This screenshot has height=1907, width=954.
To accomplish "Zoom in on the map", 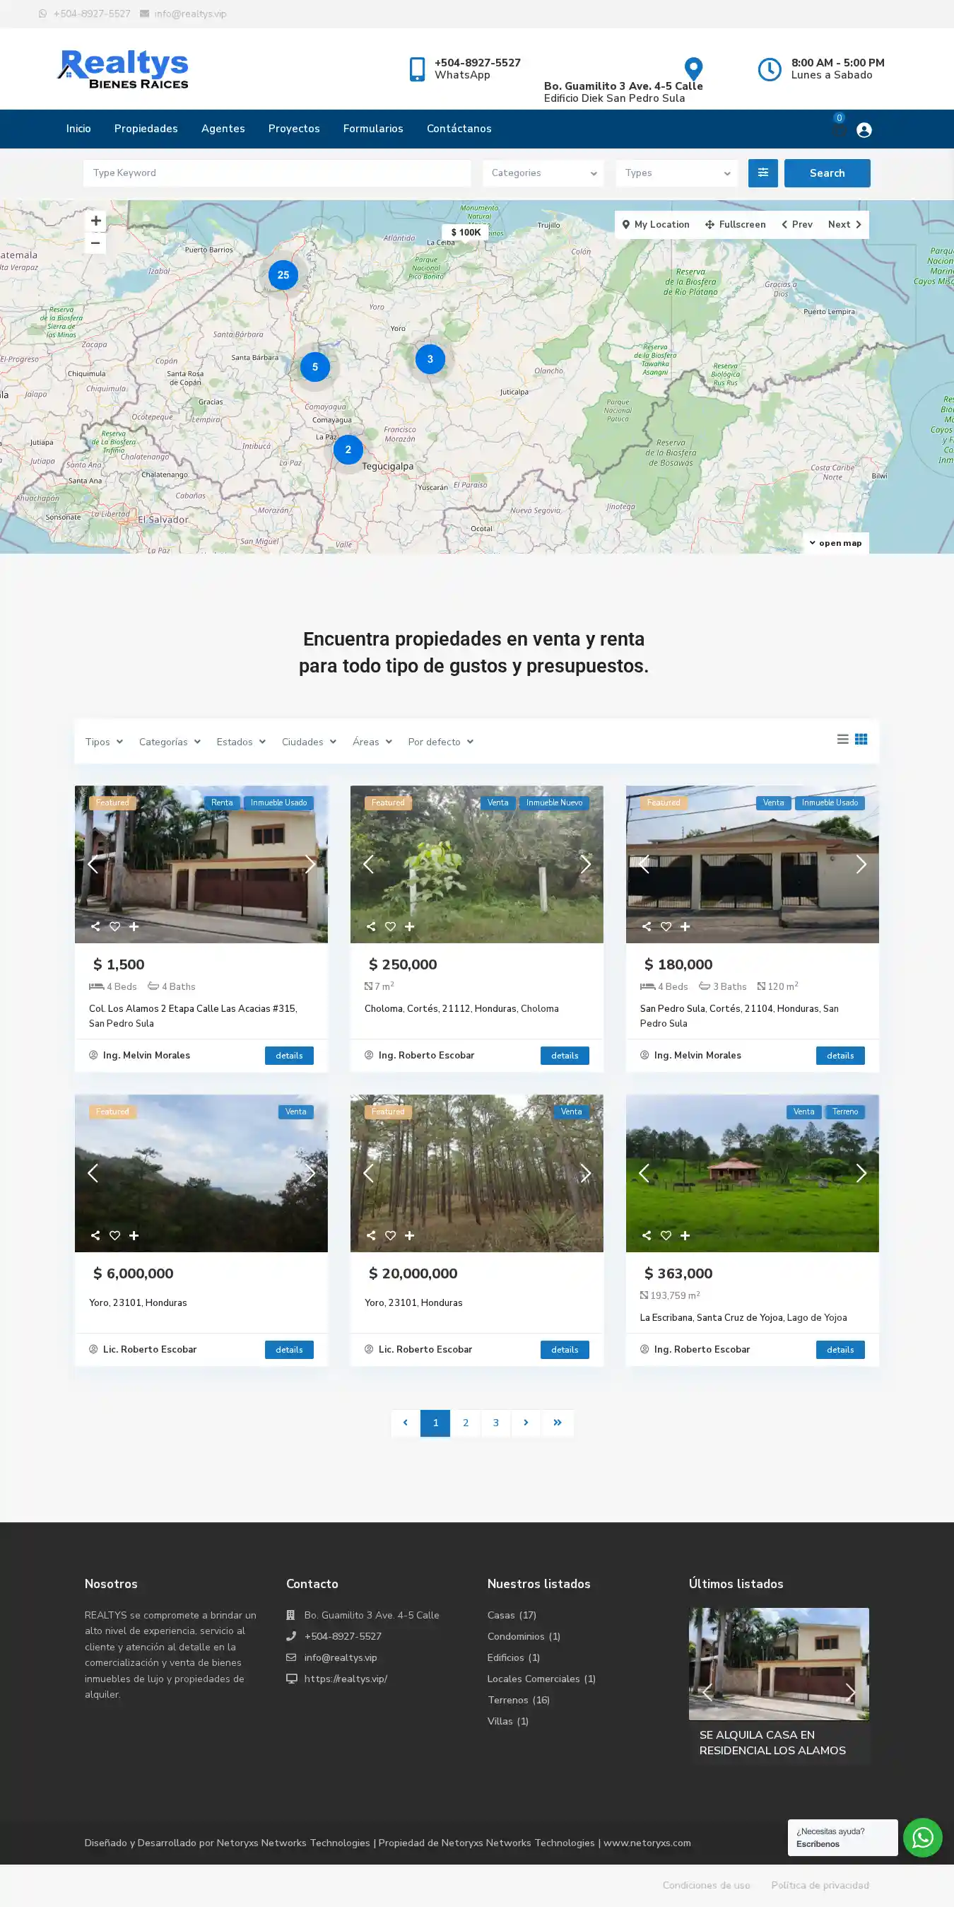I will coord(95,221).
